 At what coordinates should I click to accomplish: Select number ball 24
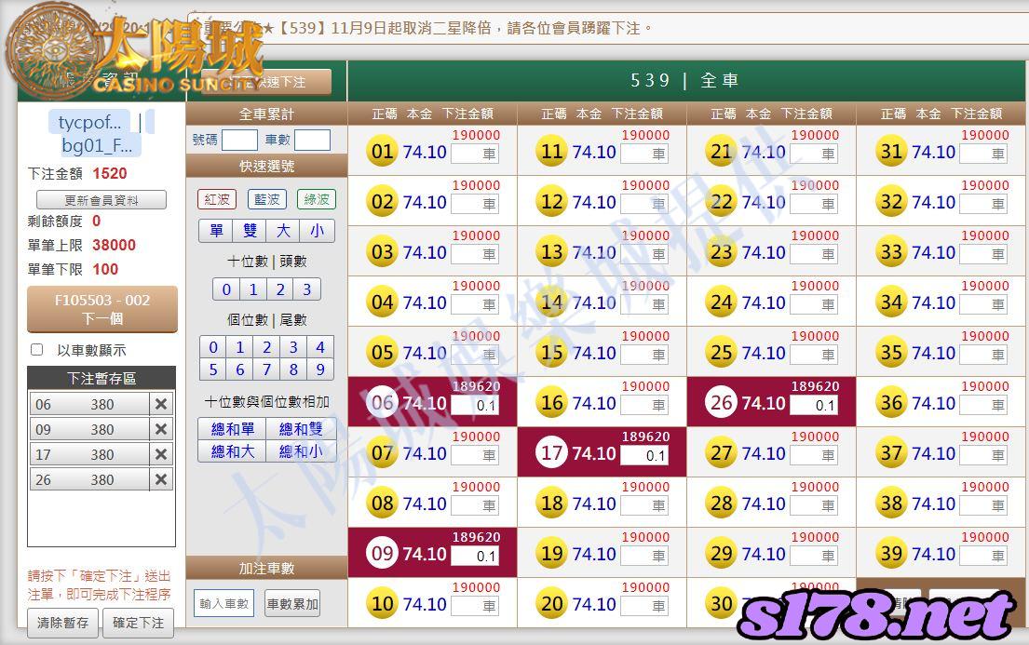(x=721, y=302)
